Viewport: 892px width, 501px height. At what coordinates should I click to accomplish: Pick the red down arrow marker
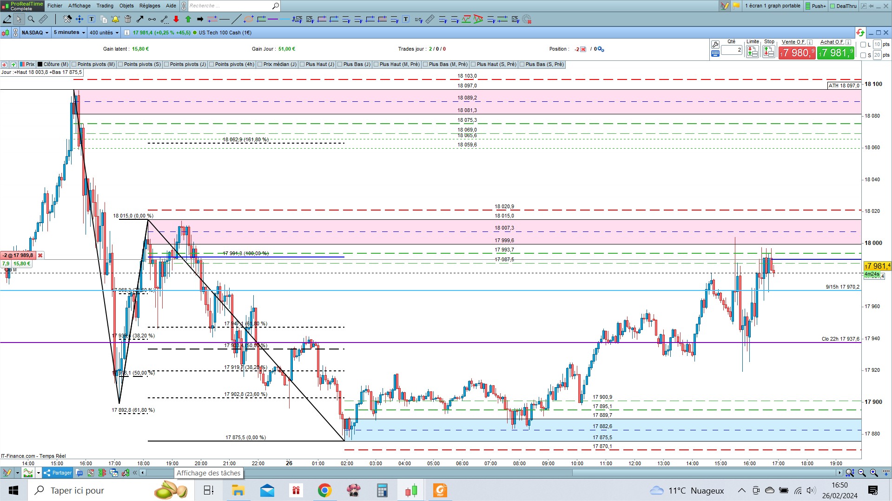pyautogui.click(x=176, y=19)
